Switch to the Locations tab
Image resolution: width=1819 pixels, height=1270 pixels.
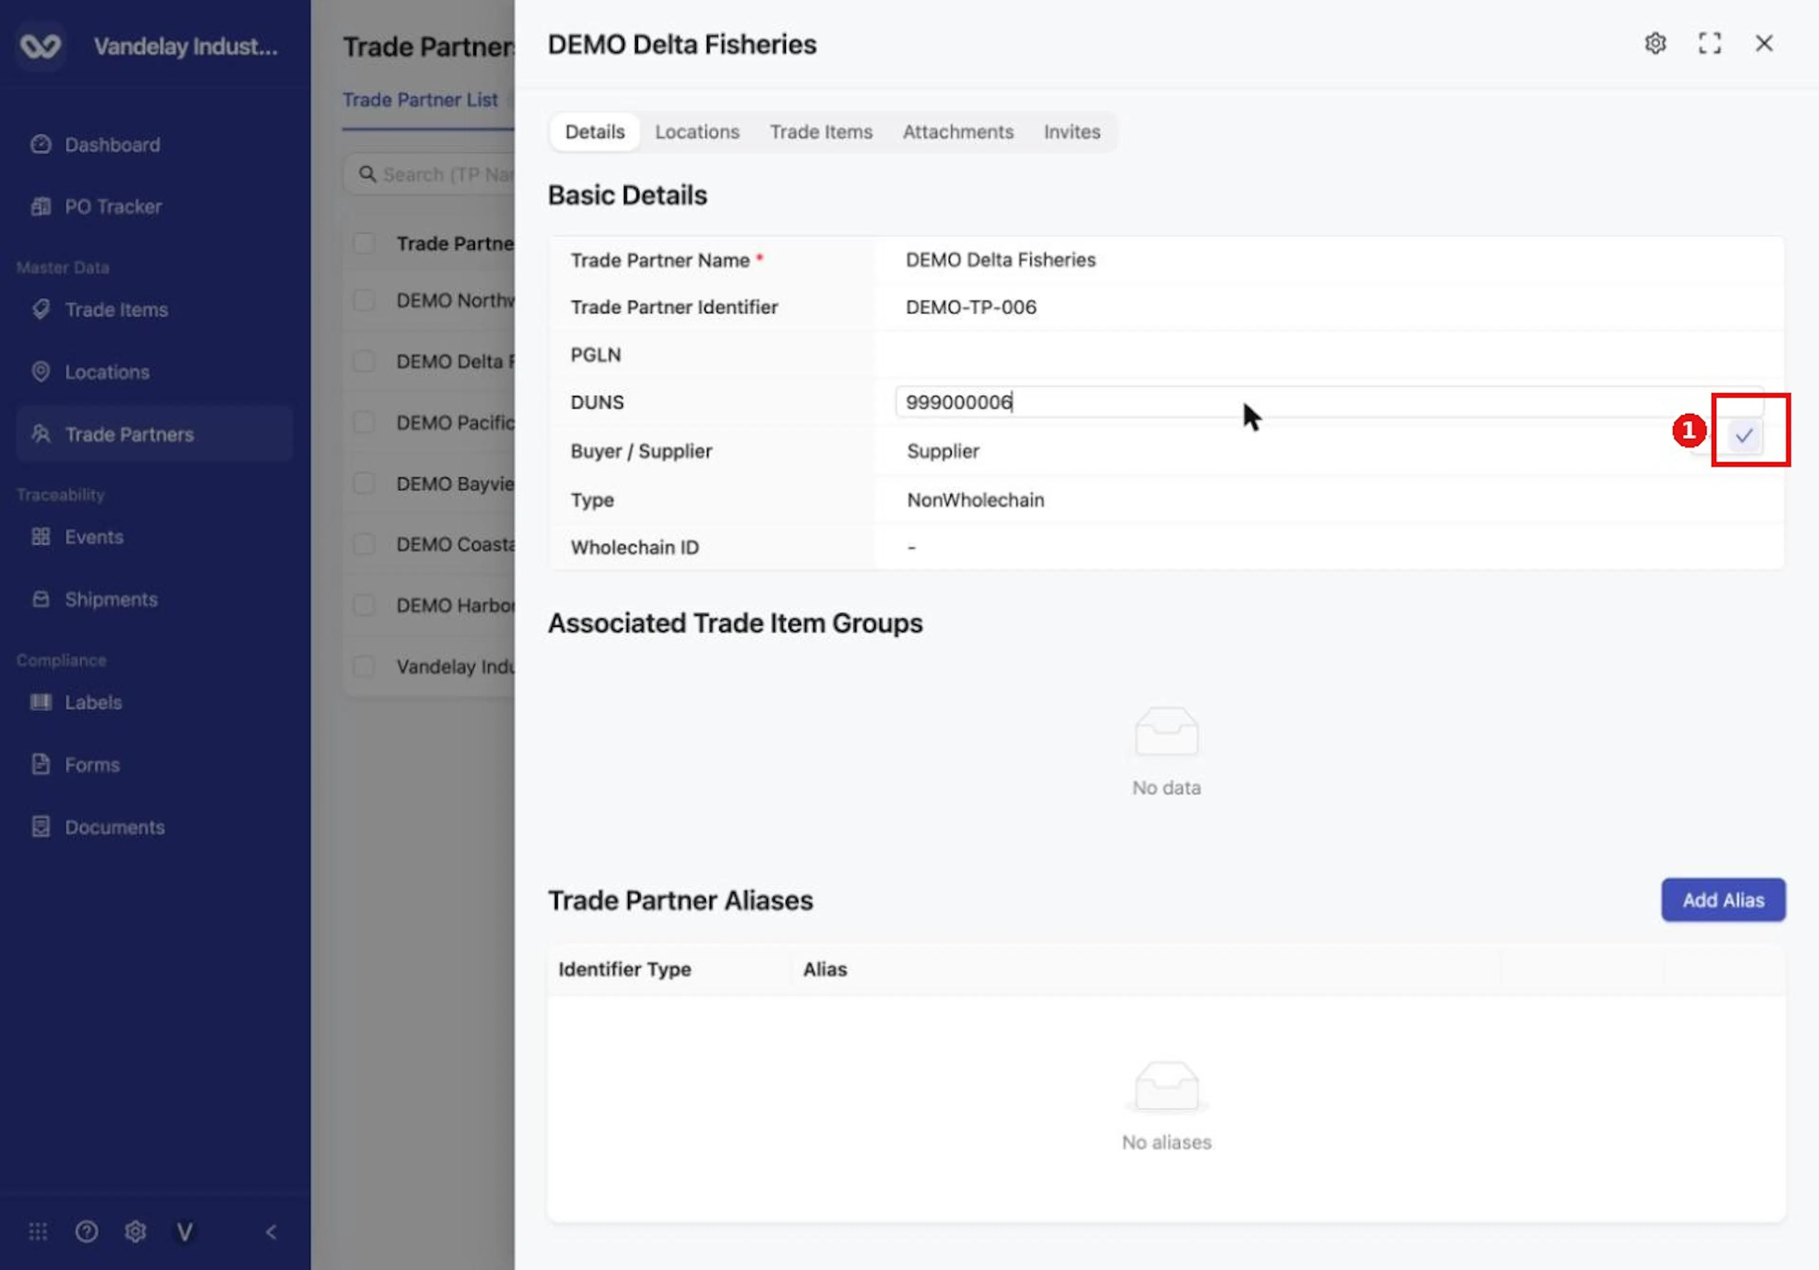[697, 132]
